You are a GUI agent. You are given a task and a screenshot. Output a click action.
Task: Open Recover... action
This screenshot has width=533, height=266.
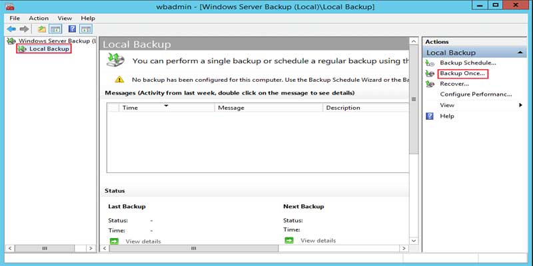point(454,84)
